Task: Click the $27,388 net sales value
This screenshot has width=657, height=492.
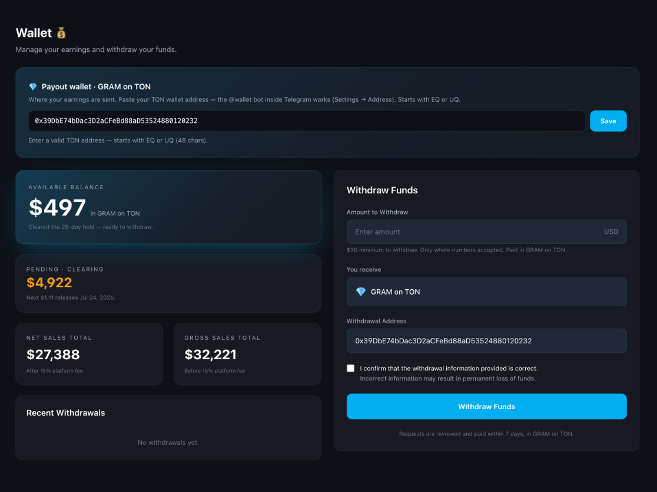Action: (53, 354)
